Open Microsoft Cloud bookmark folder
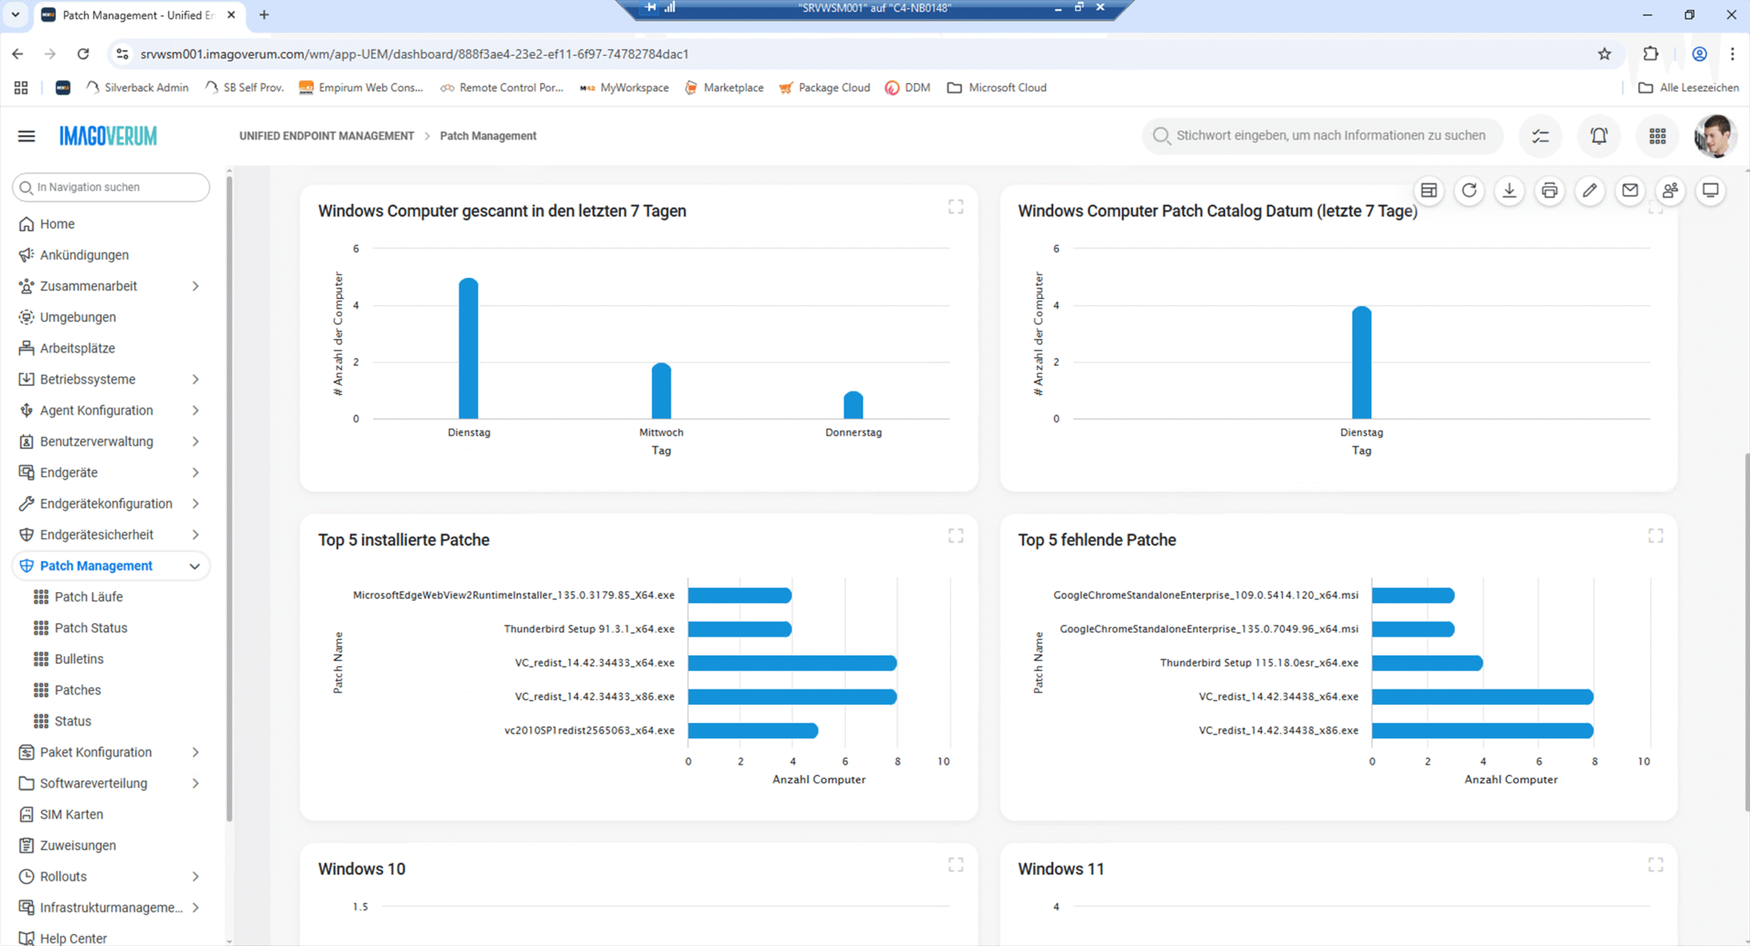Image resolution: width=1750 pixels, height=946 pixels. click(x=997, y=87)
